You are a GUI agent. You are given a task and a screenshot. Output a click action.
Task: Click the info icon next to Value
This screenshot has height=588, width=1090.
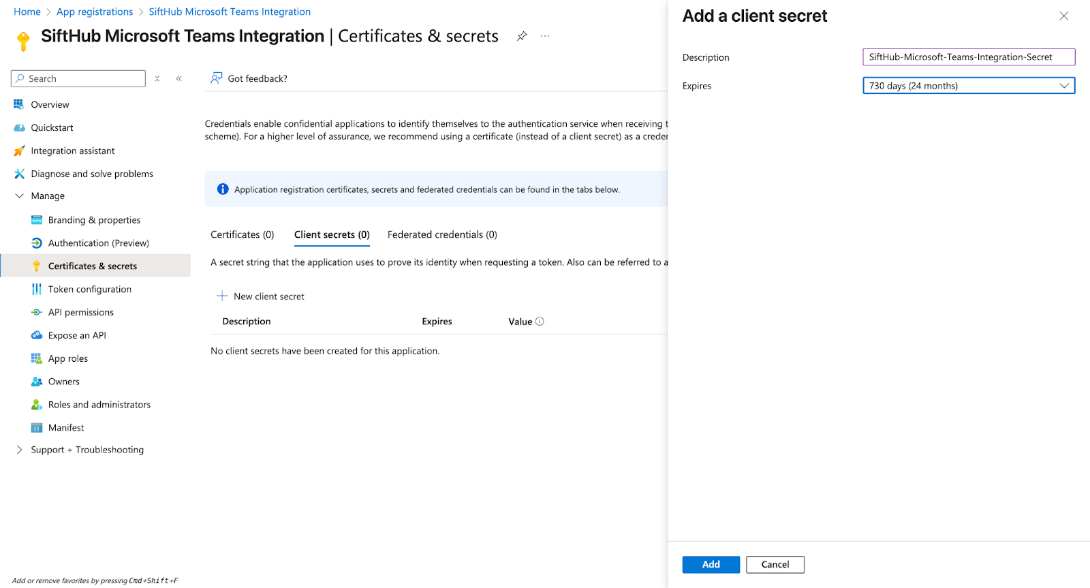(x=540, y=322)
